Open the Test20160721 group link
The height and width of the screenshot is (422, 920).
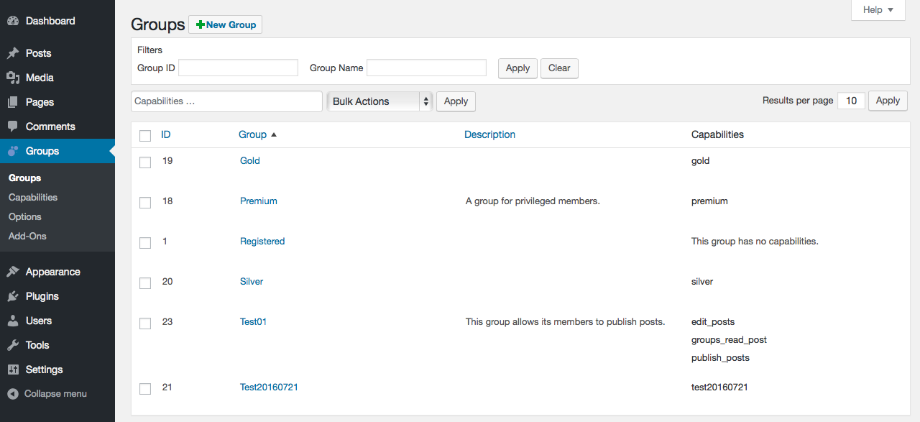coord(269,387)
